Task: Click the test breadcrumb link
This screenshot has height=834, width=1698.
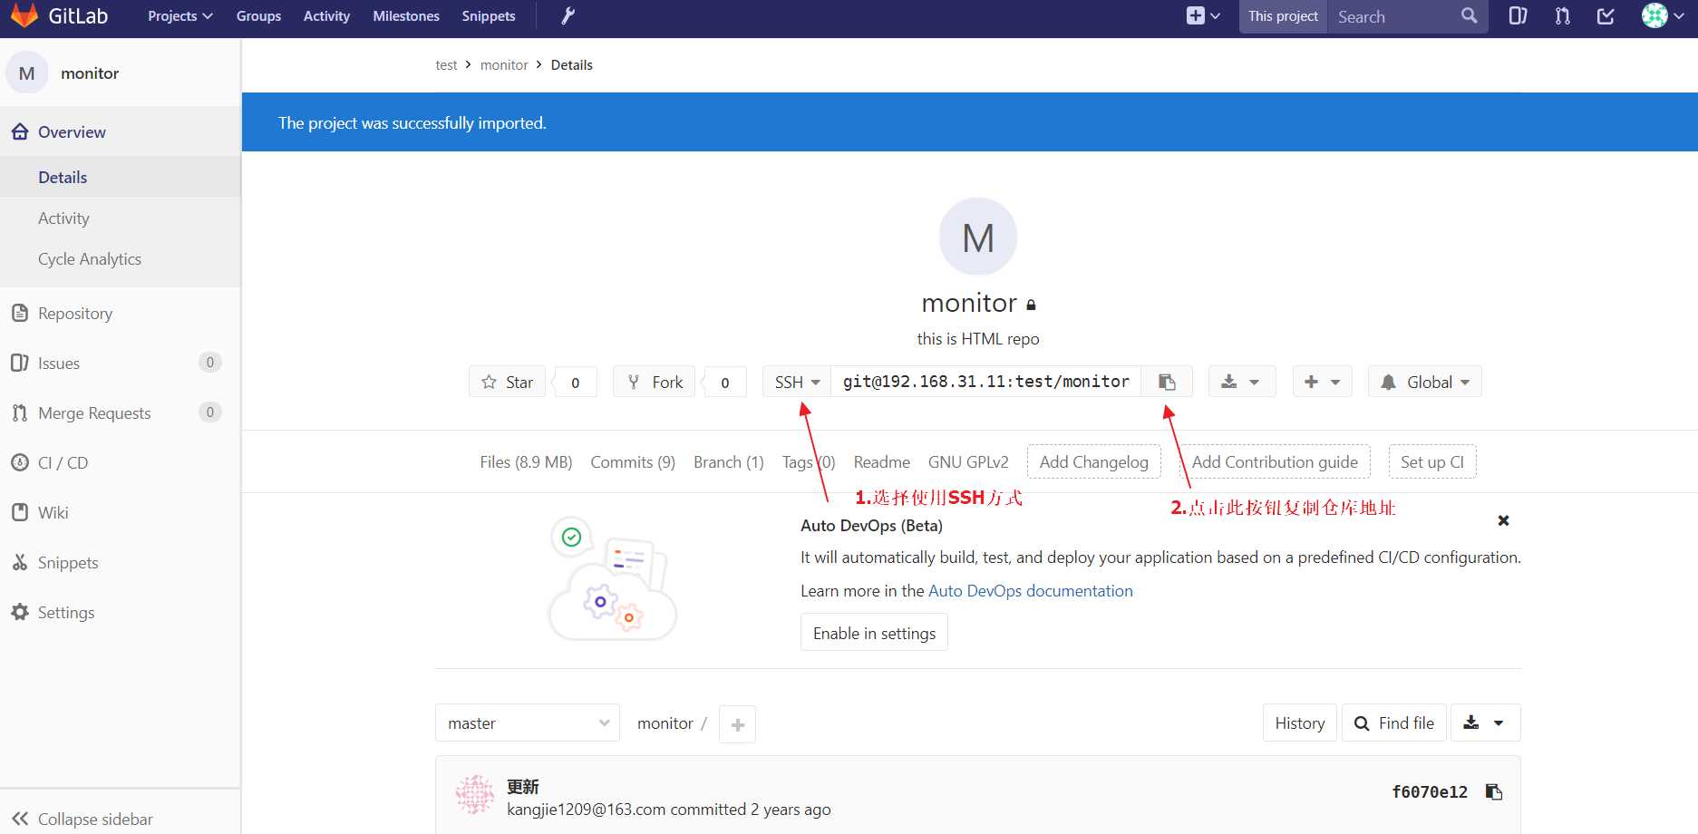Action: [446, 65]
